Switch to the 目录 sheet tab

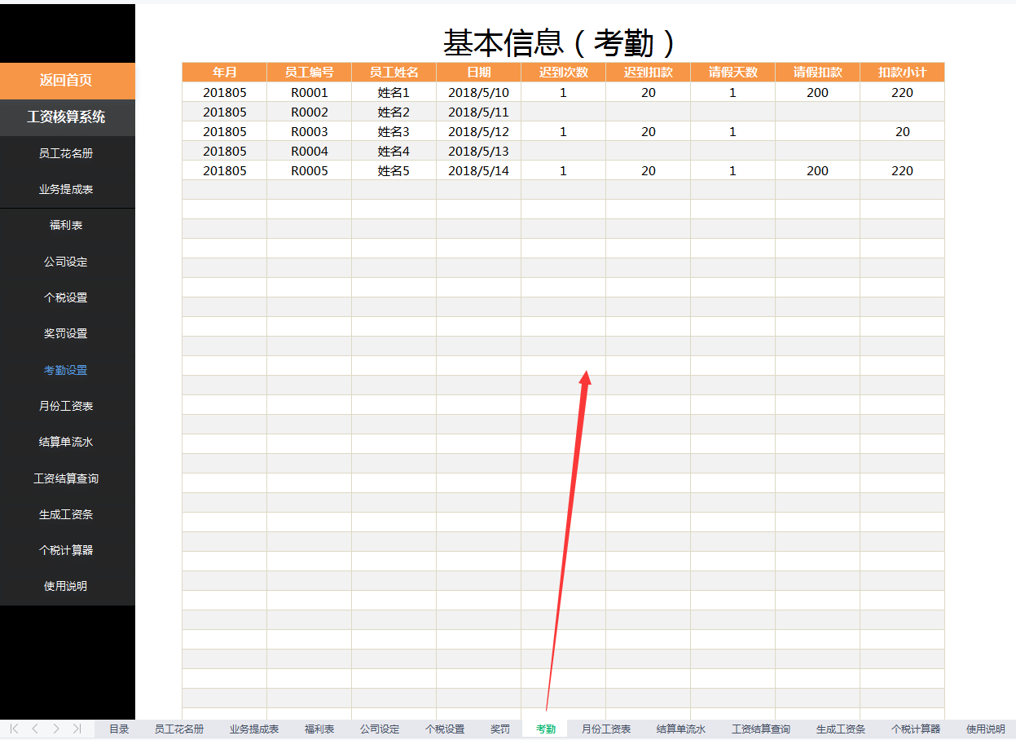(x=119, y=729)
